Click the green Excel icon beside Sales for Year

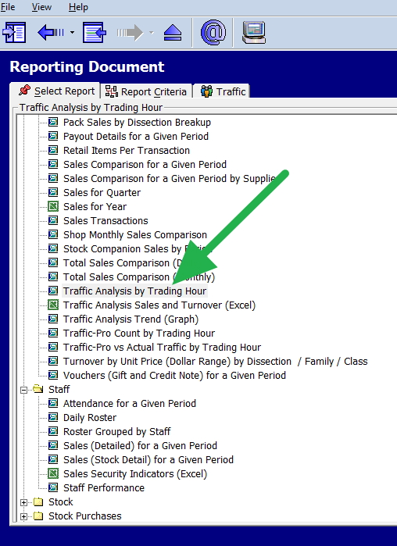[x=53, y=206]
